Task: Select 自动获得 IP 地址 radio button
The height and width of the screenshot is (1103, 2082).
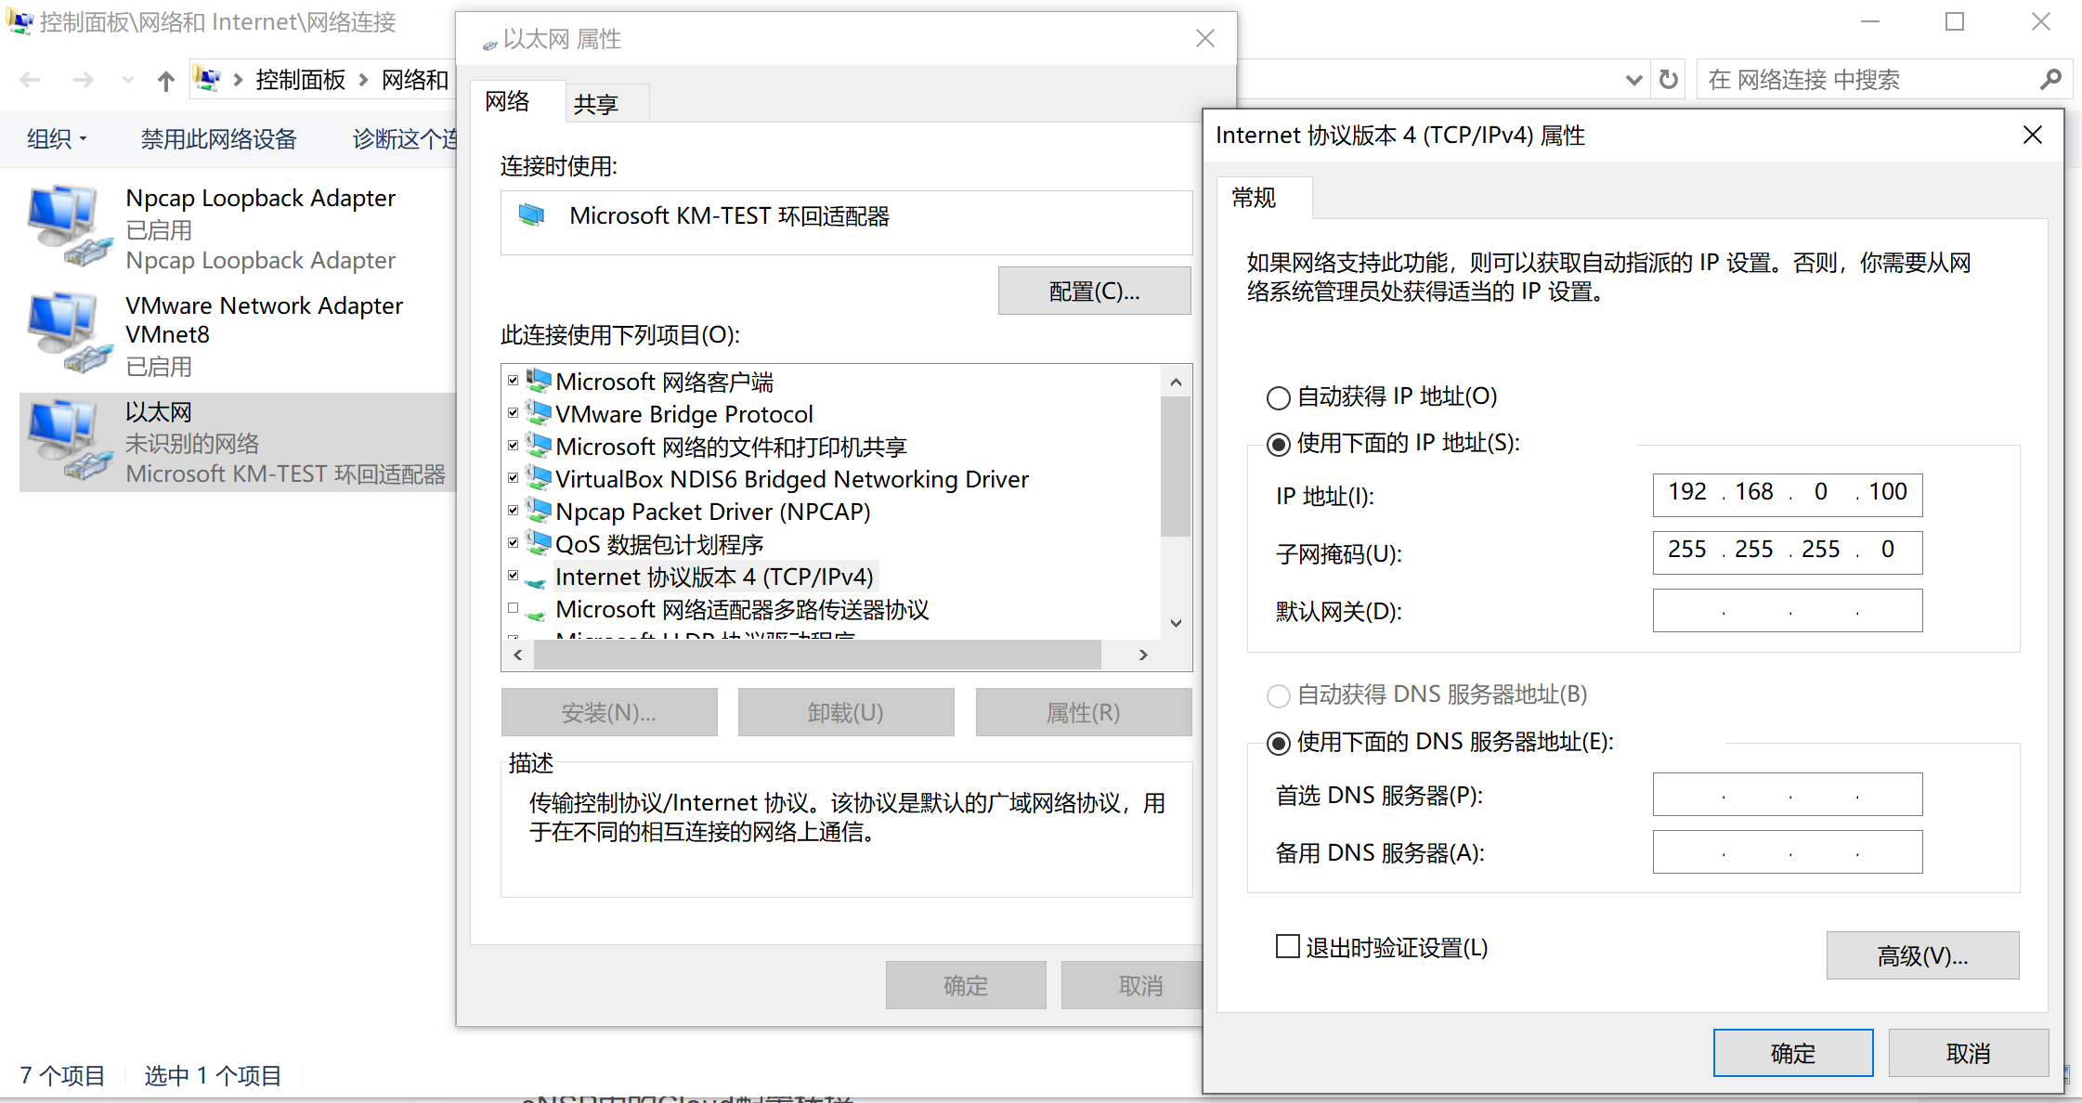Action: point(1279,397)
